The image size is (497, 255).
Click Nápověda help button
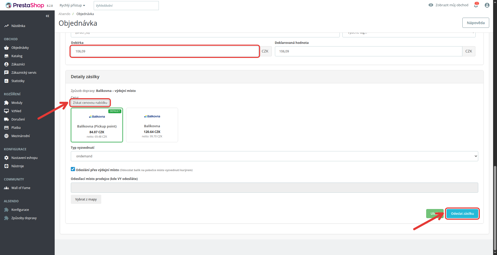point(476,23)
